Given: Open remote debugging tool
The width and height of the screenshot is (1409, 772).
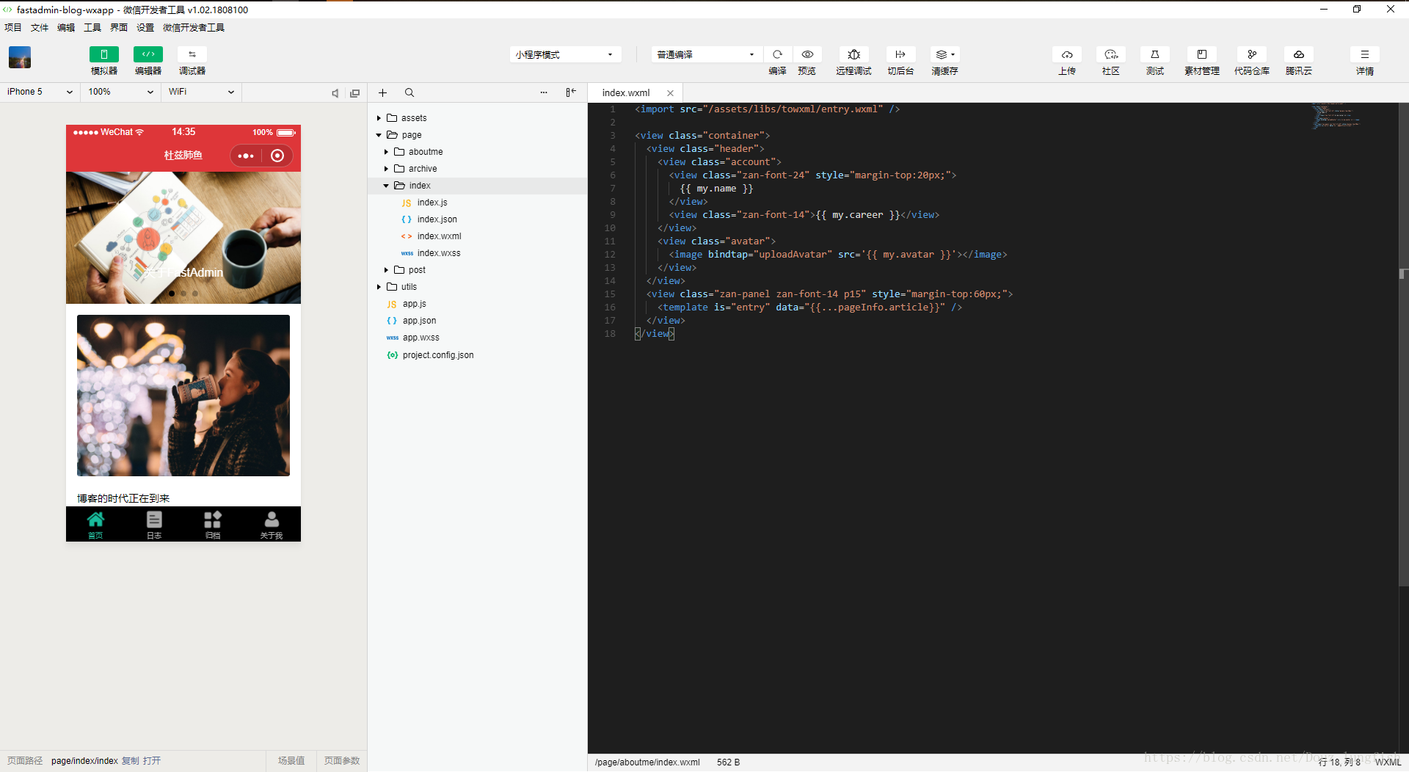Looking at the screenshot, I should coord(854,54).
